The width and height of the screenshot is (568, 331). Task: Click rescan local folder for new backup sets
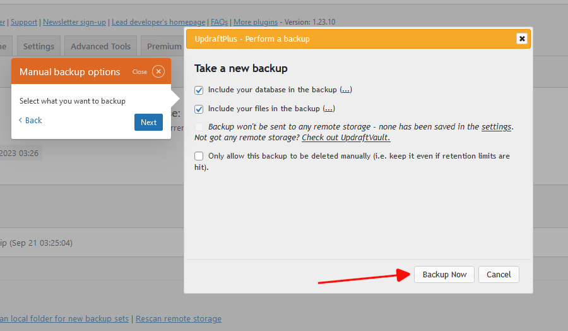pos(64,318)
